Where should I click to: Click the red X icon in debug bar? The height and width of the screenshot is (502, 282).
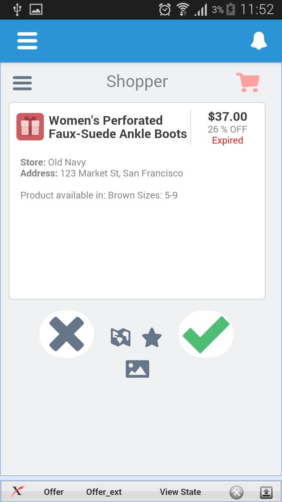[x=17, y=491]
